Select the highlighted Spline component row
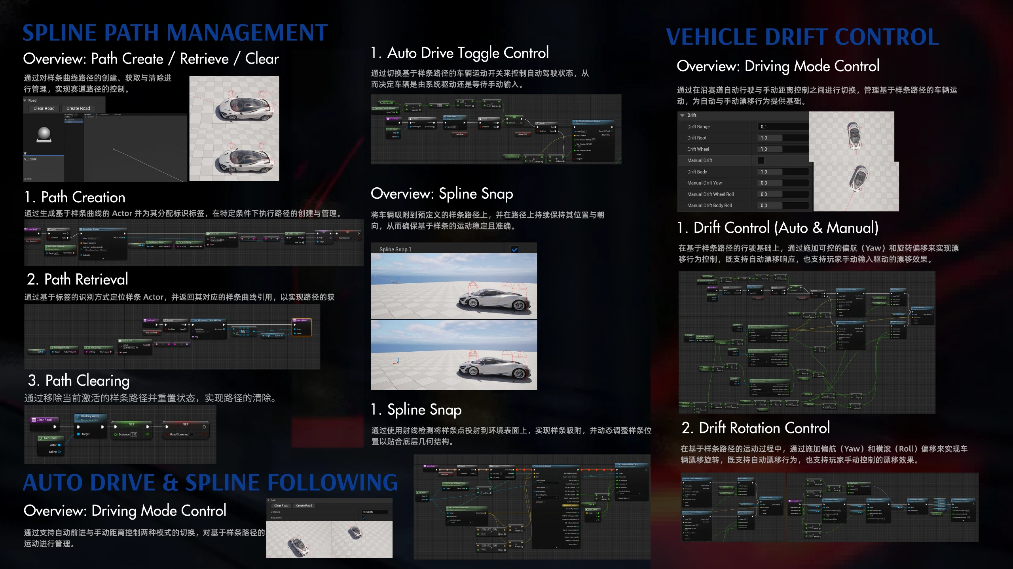 [74, 122]
